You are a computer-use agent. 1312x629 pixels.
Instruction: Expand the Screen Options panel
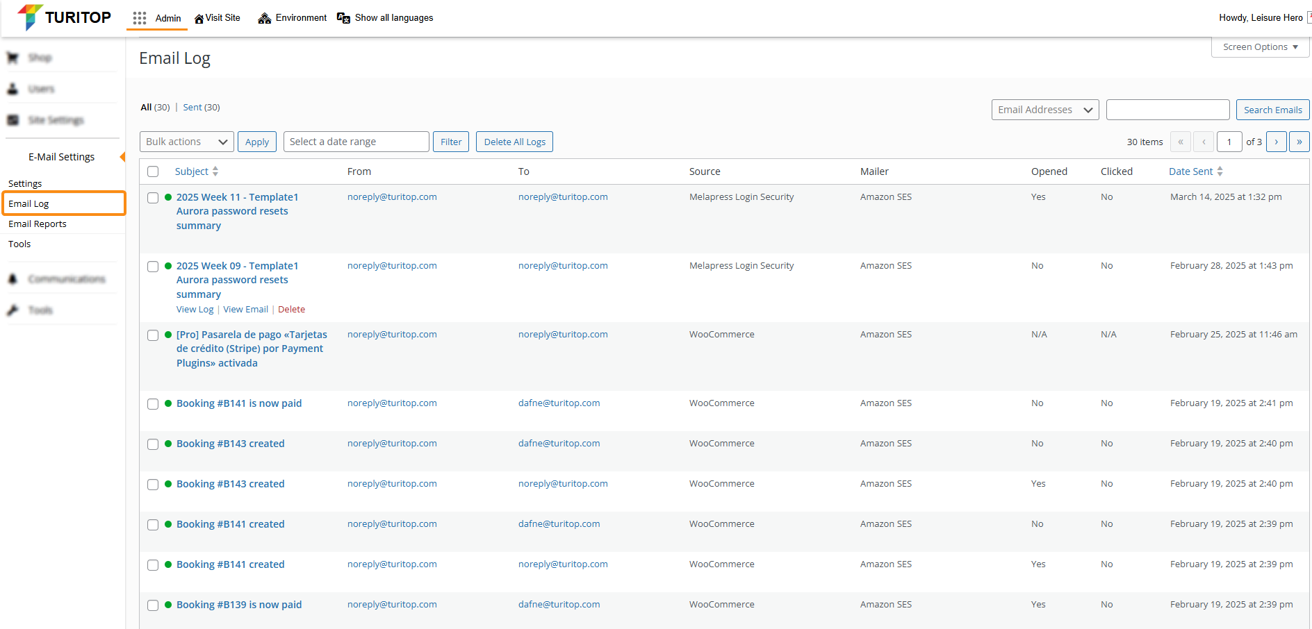coord(1260,47)
